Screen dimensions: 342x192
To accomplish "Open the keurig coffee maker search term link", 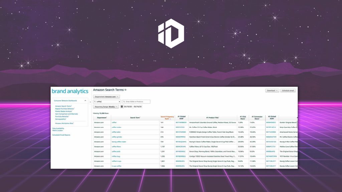I will (119, 142).
